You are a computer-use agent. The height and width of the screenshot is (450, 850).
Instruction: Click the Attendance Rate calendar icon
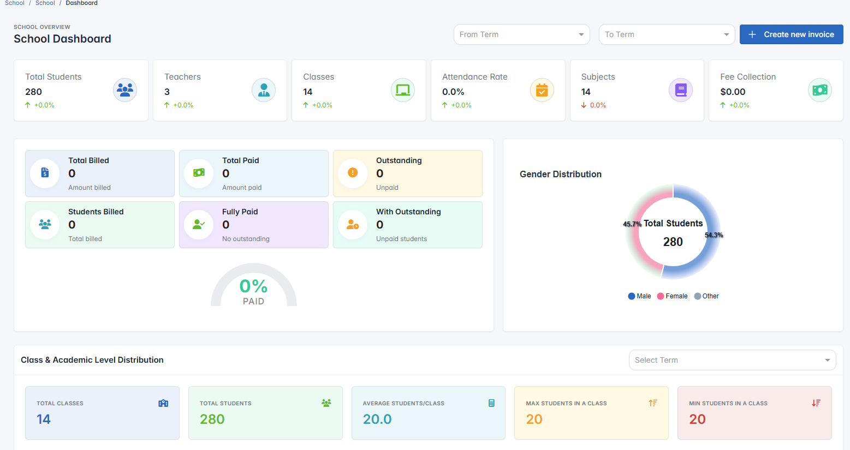[542, 90]
